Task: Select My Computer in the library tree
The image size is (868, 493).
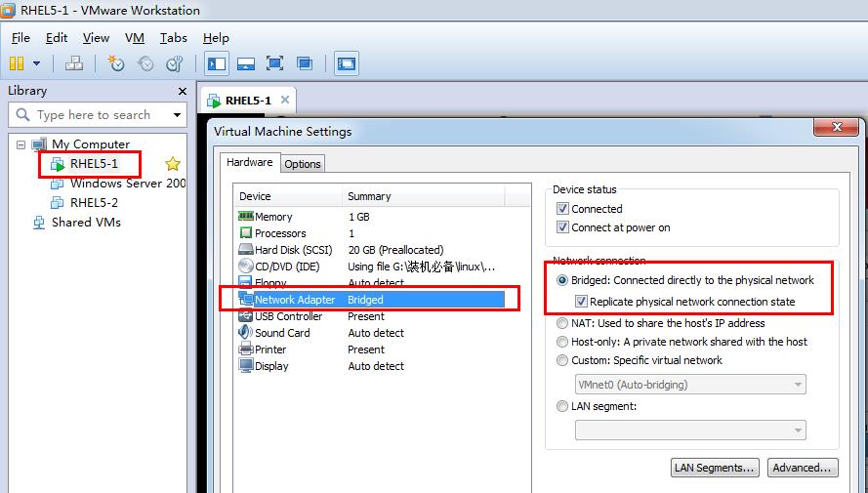Action: [90, 144]
